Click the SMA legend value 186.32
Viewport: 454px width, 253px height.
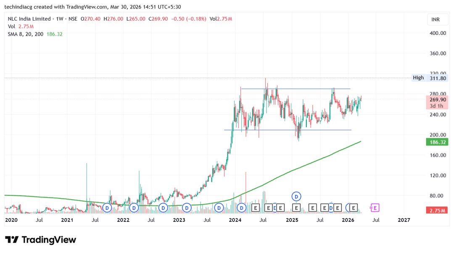click(x=54, y=34)
